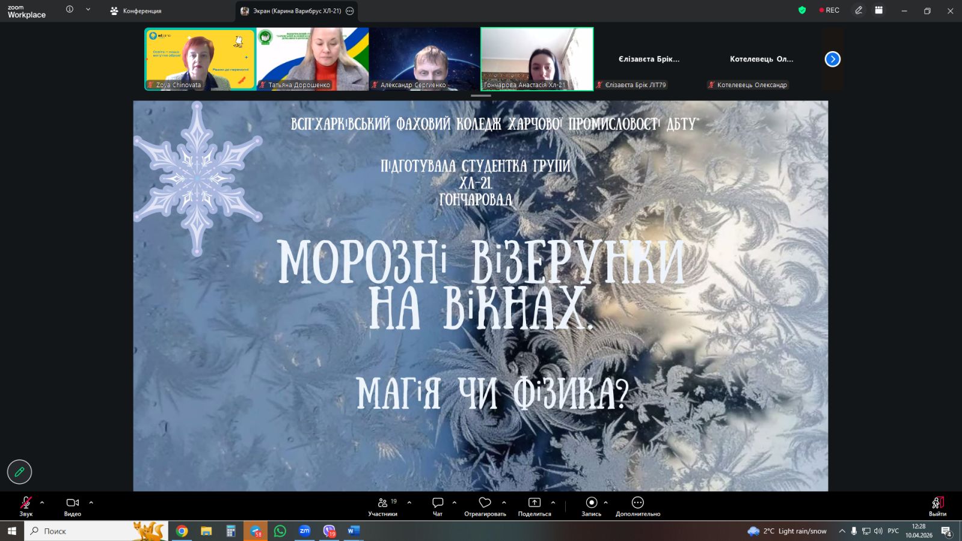This screenshot has height=541, width=962.
Task: Leave the meeting with Exit icon
Action: (x=937, y=503)
